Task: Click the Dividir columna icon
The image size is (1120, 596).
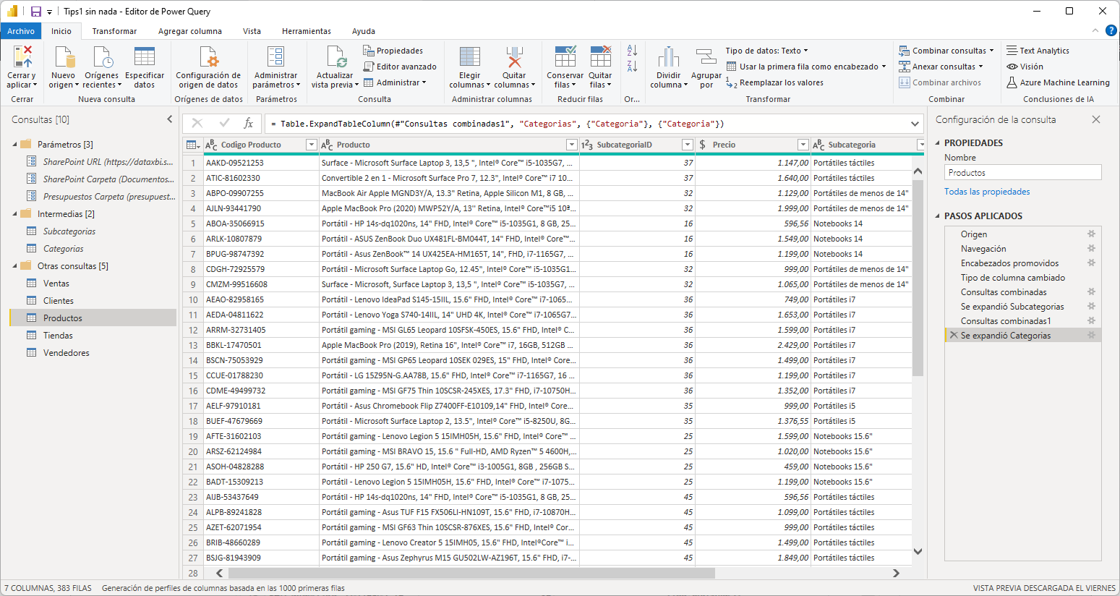Action: (x=668, y=57)
